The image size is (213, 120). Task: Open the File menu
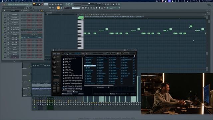[12, 1]
